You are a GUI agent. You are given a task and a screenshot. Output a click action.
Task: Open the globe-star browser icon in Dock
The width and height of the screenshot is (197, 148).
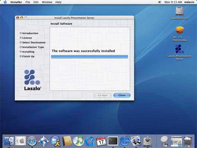tap(43, 141)
